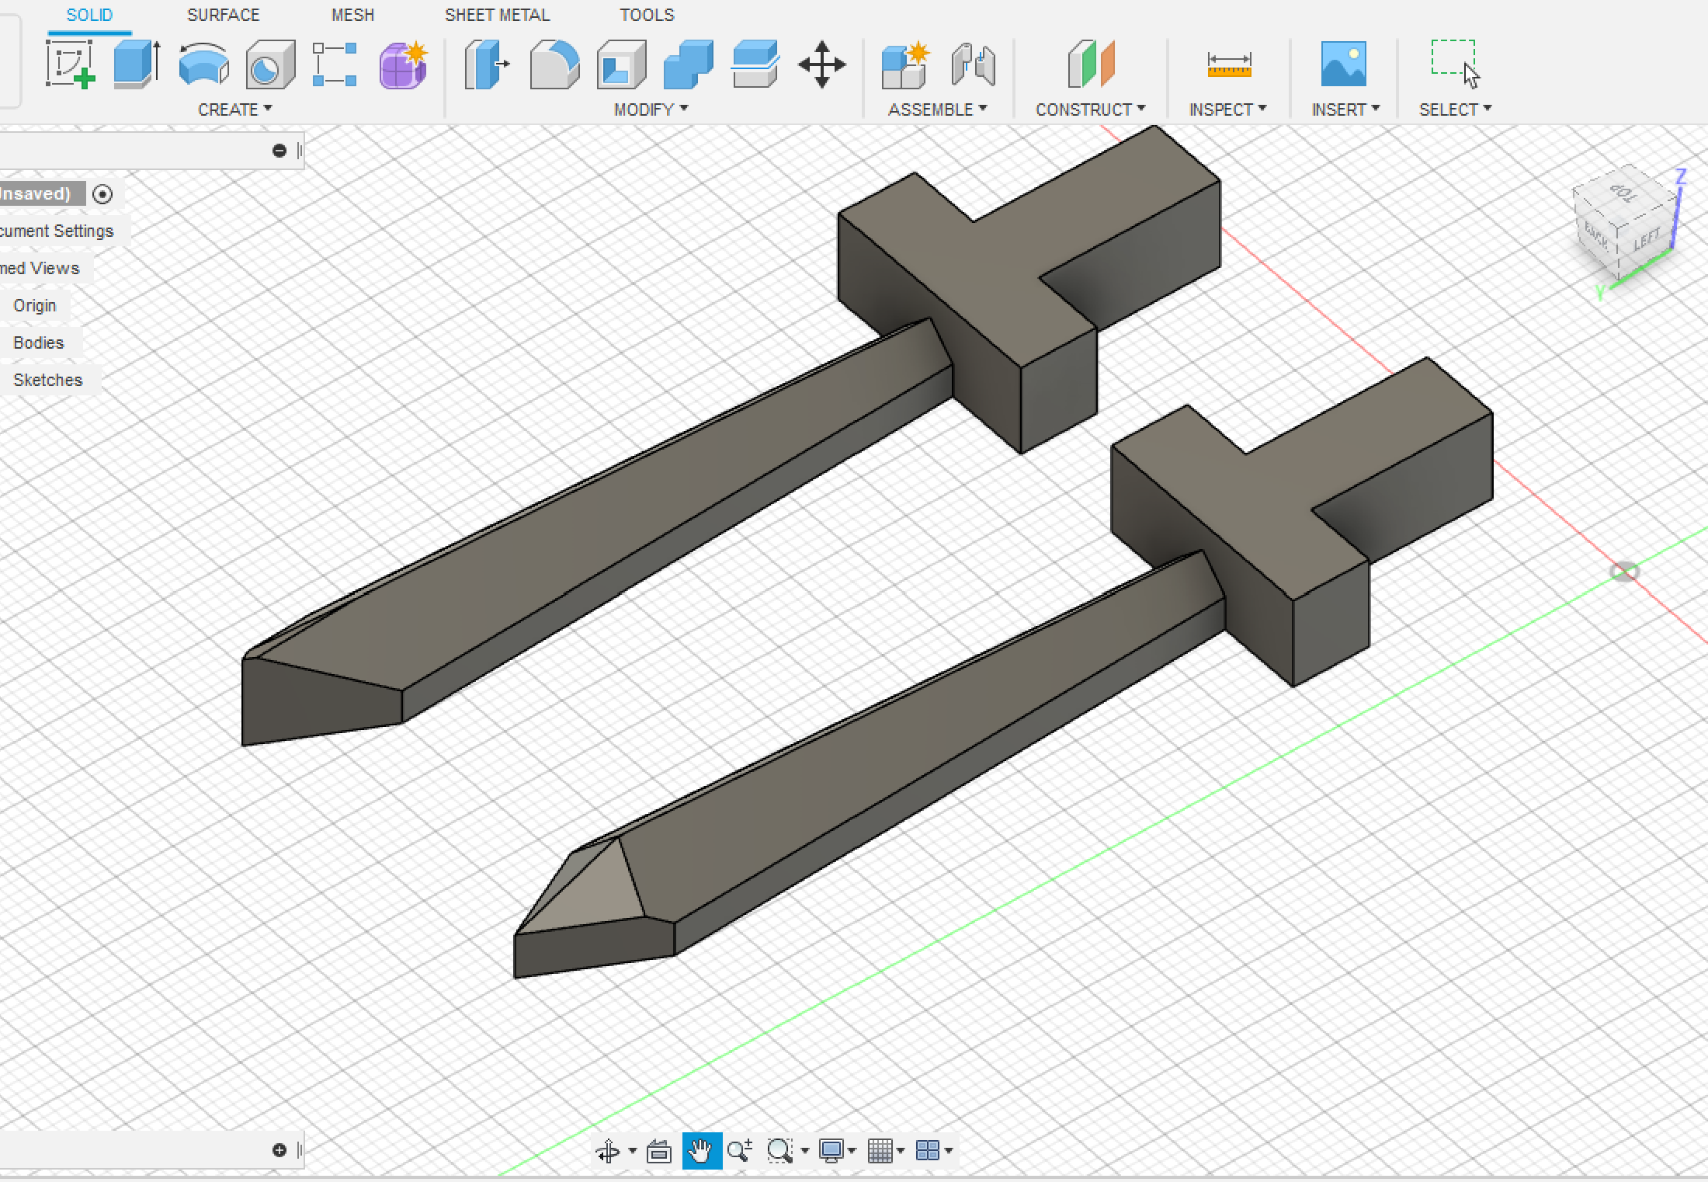Open the CREATE dropdown menu
The height and width of the screenshot is (1182, 1708).
click(234, 110)
